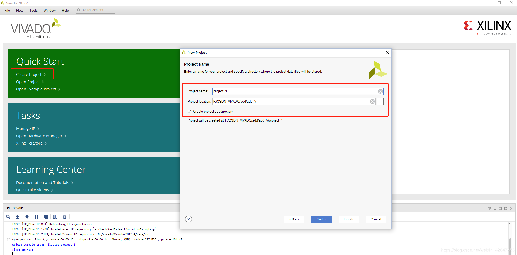Maximize the Tcl Console panel
Screen dimensions: 517x255
pyautogui.click(x=500, y=209)
